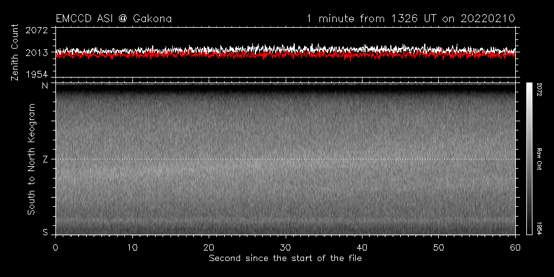Click 'Second since the start of the file' label
Screen dimensions: 554x277
[285, 259]
